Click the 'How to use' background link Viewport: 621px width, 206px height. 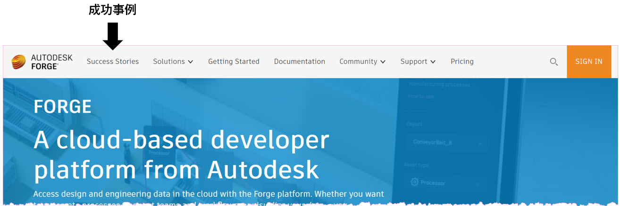point(421,96)
